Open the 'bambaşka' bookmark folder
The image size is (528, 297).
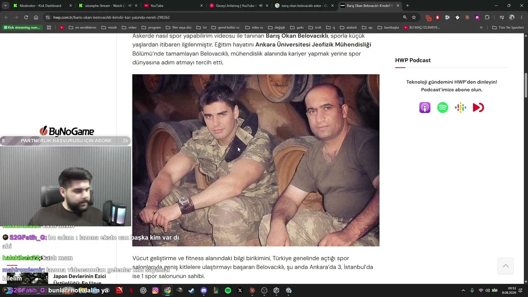388,28
